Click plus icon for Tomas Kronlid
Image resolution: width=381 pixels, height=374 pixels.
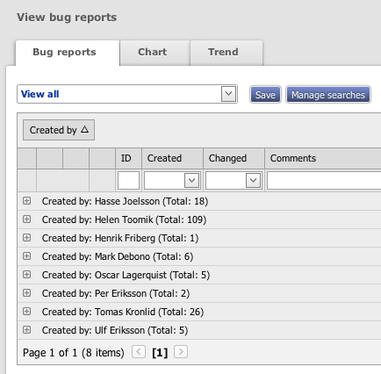[x=26, y=312]
